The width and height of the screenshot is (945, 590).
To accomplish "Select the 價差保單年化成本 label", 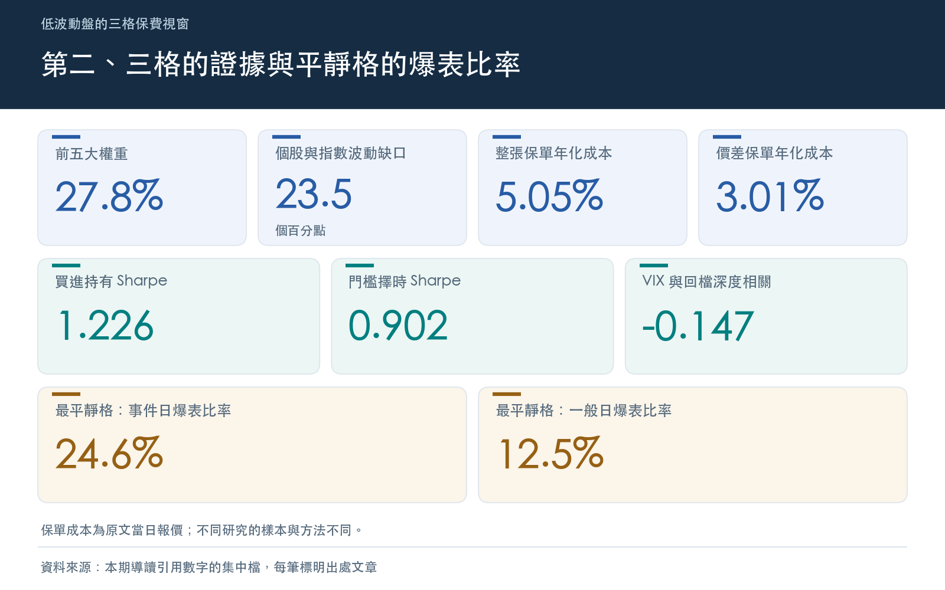I will [774, 153].
